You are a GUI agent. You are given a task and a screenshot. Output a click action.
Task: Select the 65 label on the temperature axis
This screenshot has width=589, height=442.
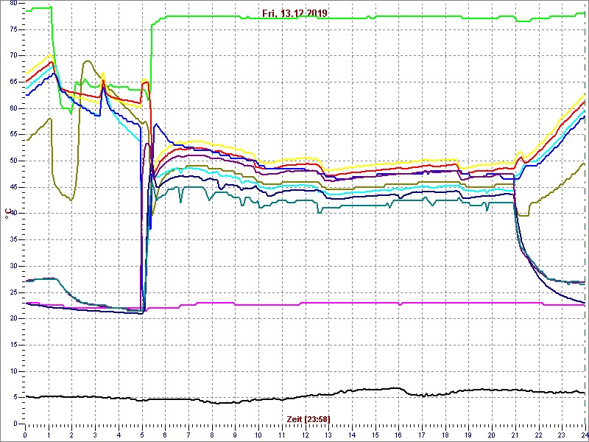pos(13,83)
